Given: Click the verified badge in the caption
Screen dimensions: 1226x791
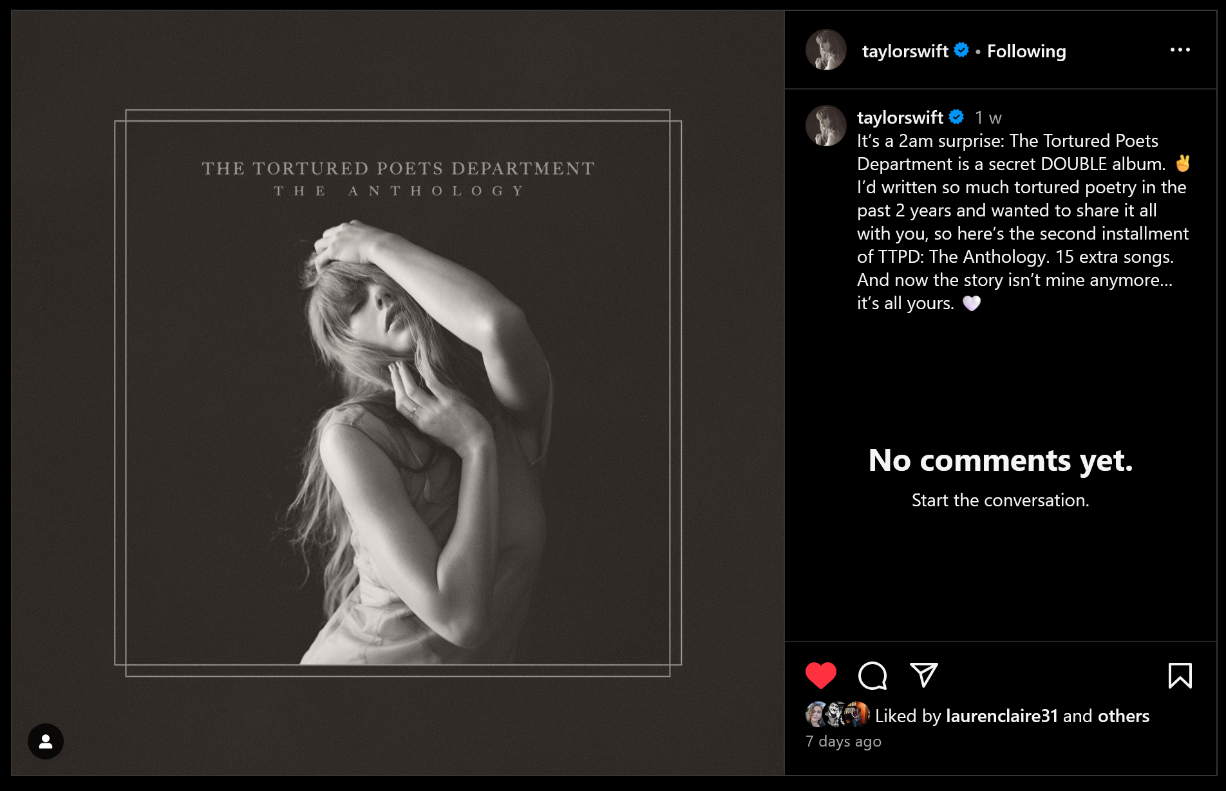Looking at the screenshot, I should pyautogui.click(x=956, y=117).
